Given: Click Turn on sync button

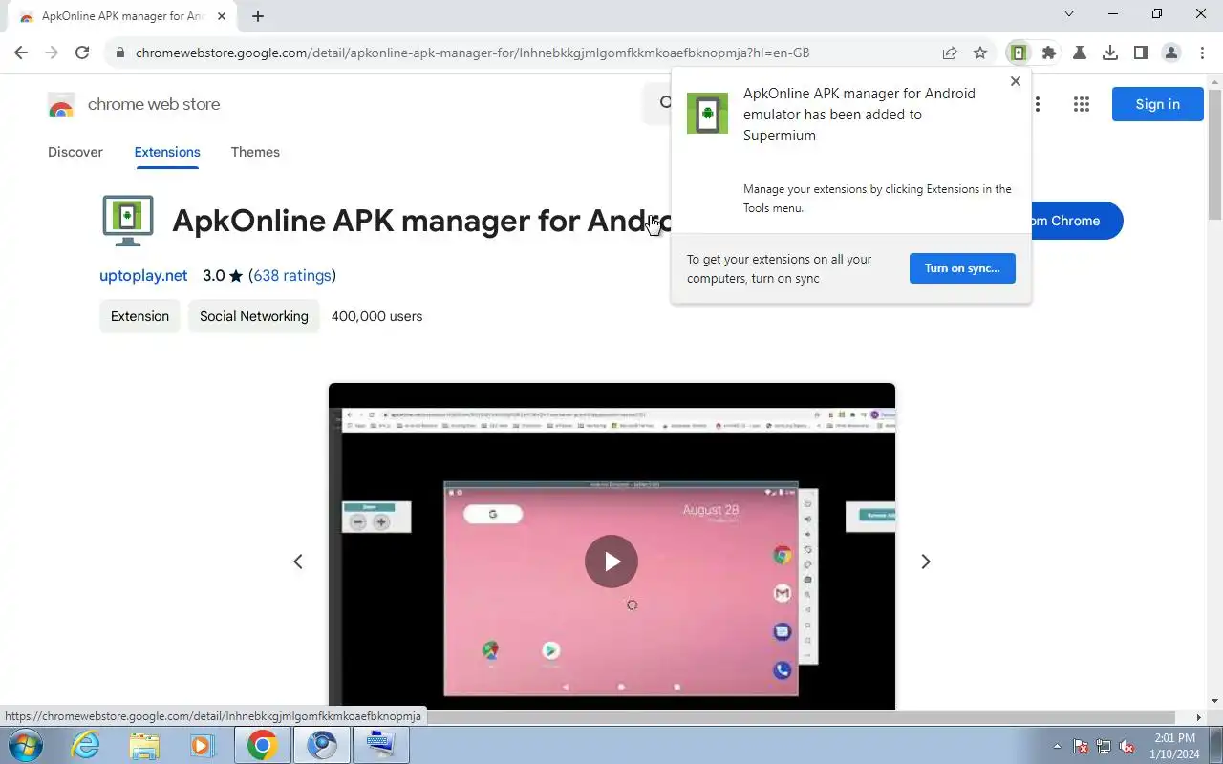Looking at the screenshot, I should pyautogui.click(x=962, y=268).
